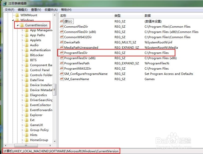Viewport: 203px width, 154px height.
Task: Click the data cell '%ProgramFiles%'
Action: (157, 63)
